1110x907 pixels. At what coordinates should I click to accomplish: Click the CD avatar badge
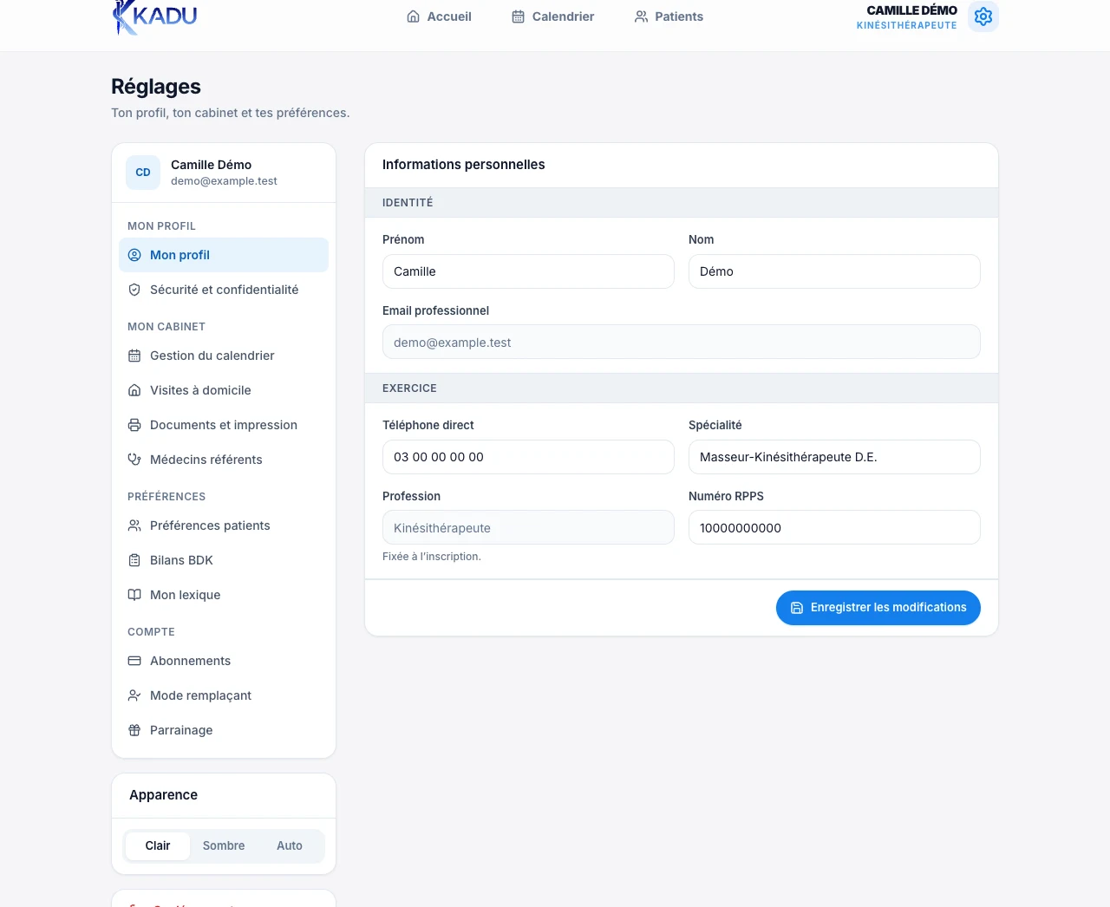143,173
